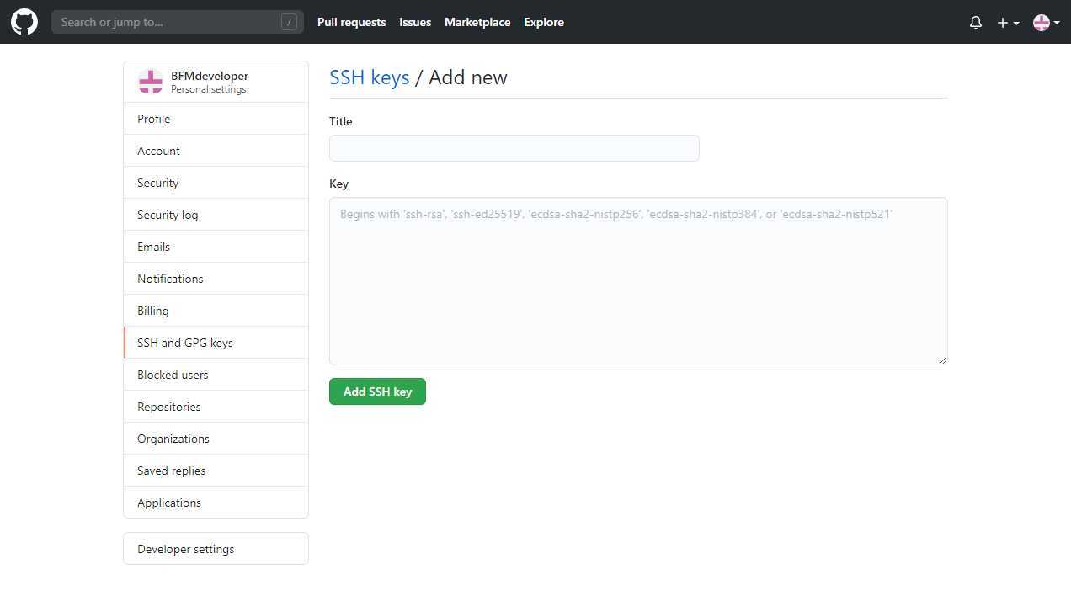Screen dimensions: 1071x602
Task: Follow the SSH keys breadcrumb link
Action: pyautogui.click(x=369, y=77)
